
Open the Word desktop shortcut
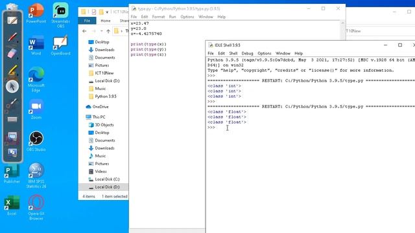tap(36, 45)
